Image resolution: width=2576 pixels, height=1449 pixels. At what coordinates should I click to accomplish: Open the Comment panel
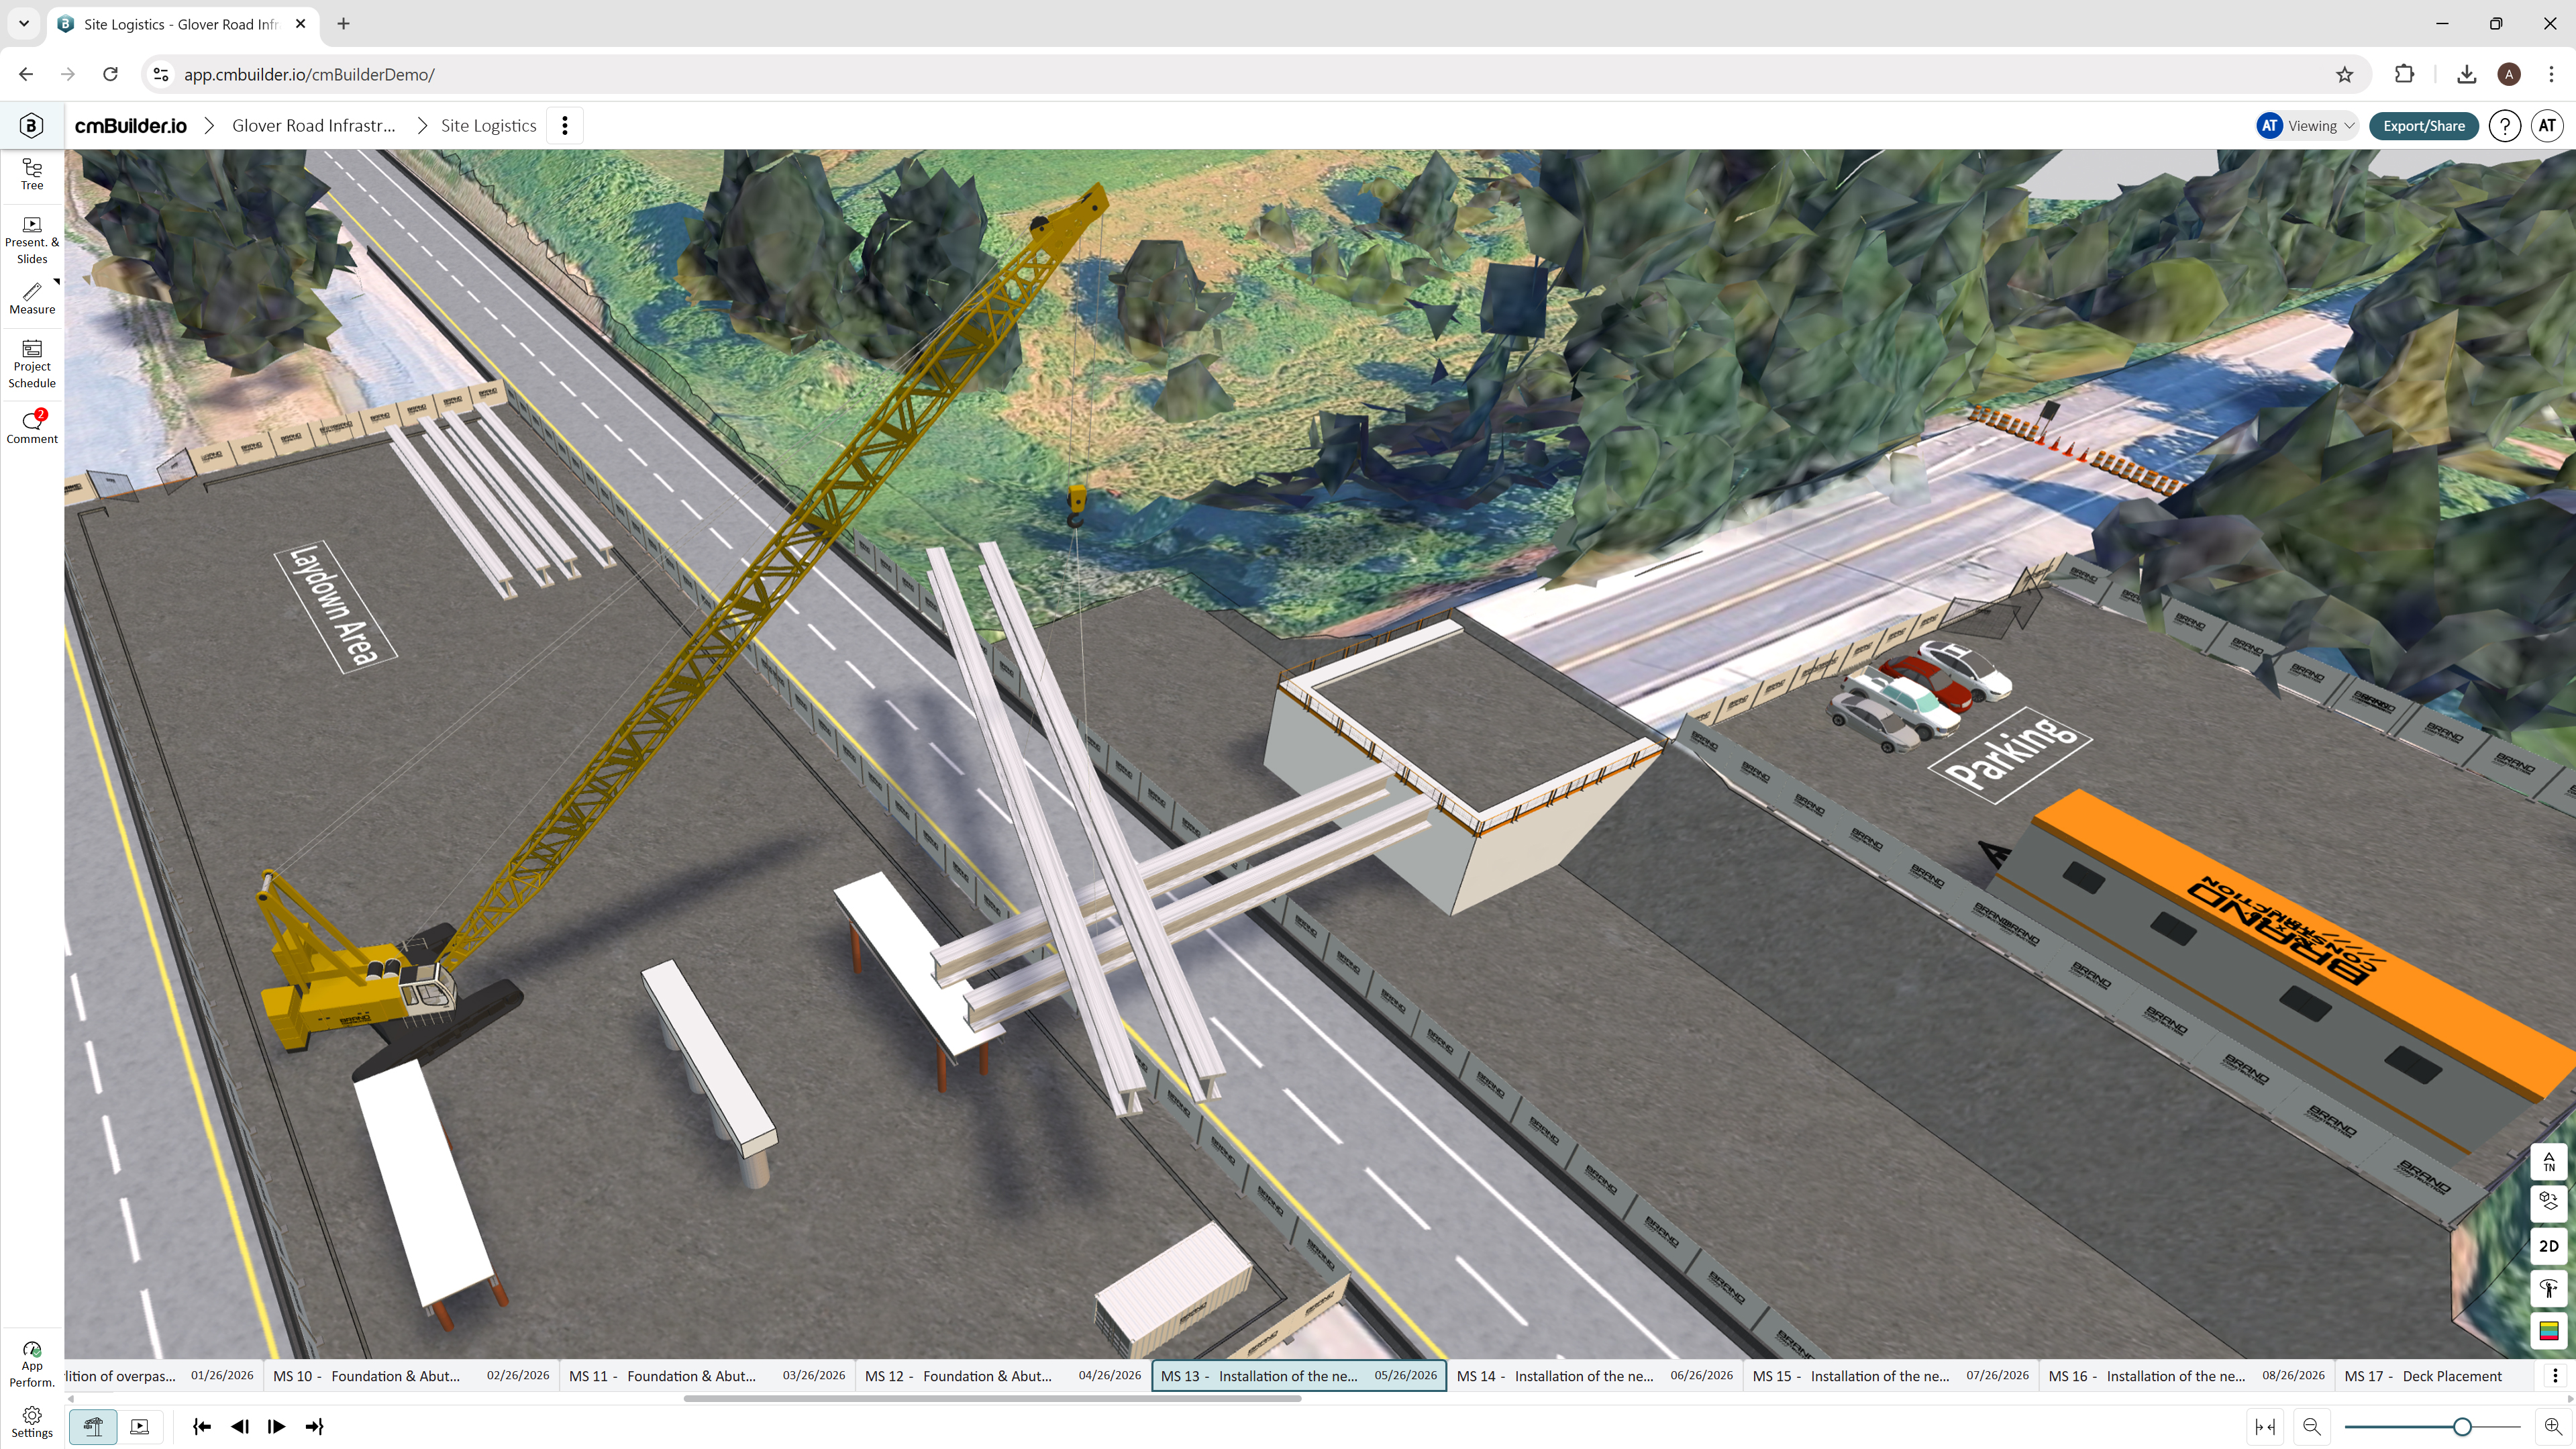(32, 427)
